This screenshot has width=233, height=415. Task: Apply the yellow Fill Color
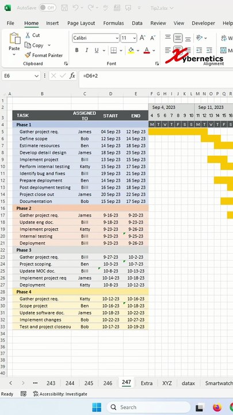pyautogui.click(x=131, y=50)
